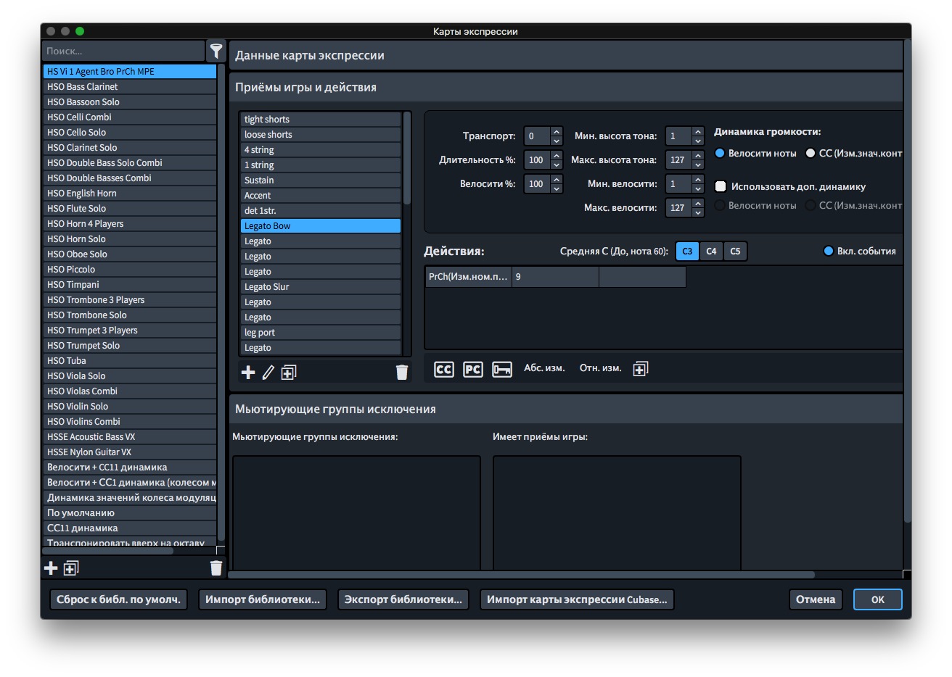Select HSSE Nylon Guitar VX map

point(129,452)
